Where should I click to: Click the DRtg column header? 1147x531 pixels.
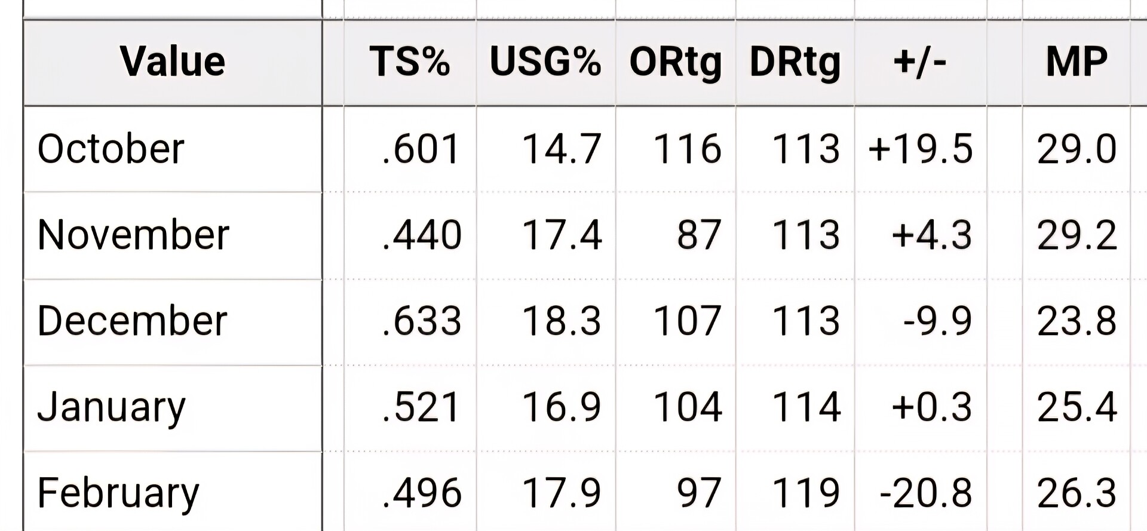pyautogui.click(x=795, y=63)
